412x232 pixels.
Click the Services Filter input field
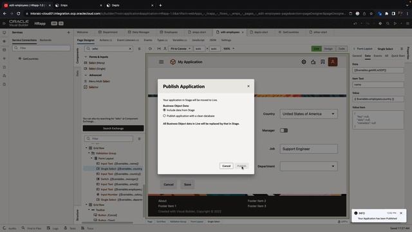tap(41, 48)
